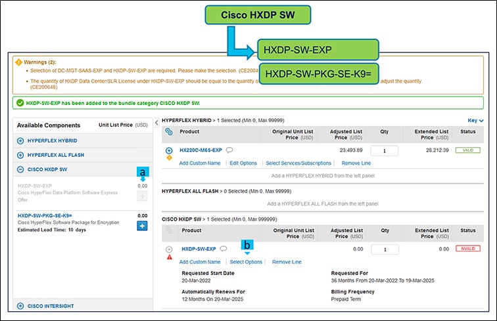Open the HXDP-SW-EXP product link in table
The width and height of the screenshot is (497, 321).
click(199, 249)
